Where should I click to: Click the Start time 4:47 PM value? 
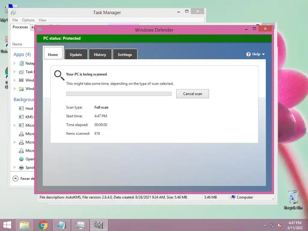point(101,116)
